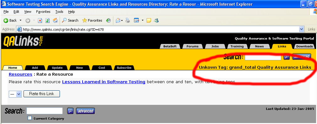Image resolution: width=317 pixels, height=124 pixels.
Task: Click the Links toolbar label
Action: pos(312,29)
